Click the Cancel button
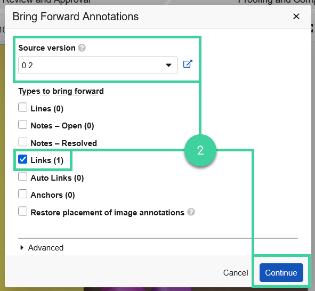Image resolution: width=315 pixels, height=291 pixels. pyautogui.click(x=236, y=273)
